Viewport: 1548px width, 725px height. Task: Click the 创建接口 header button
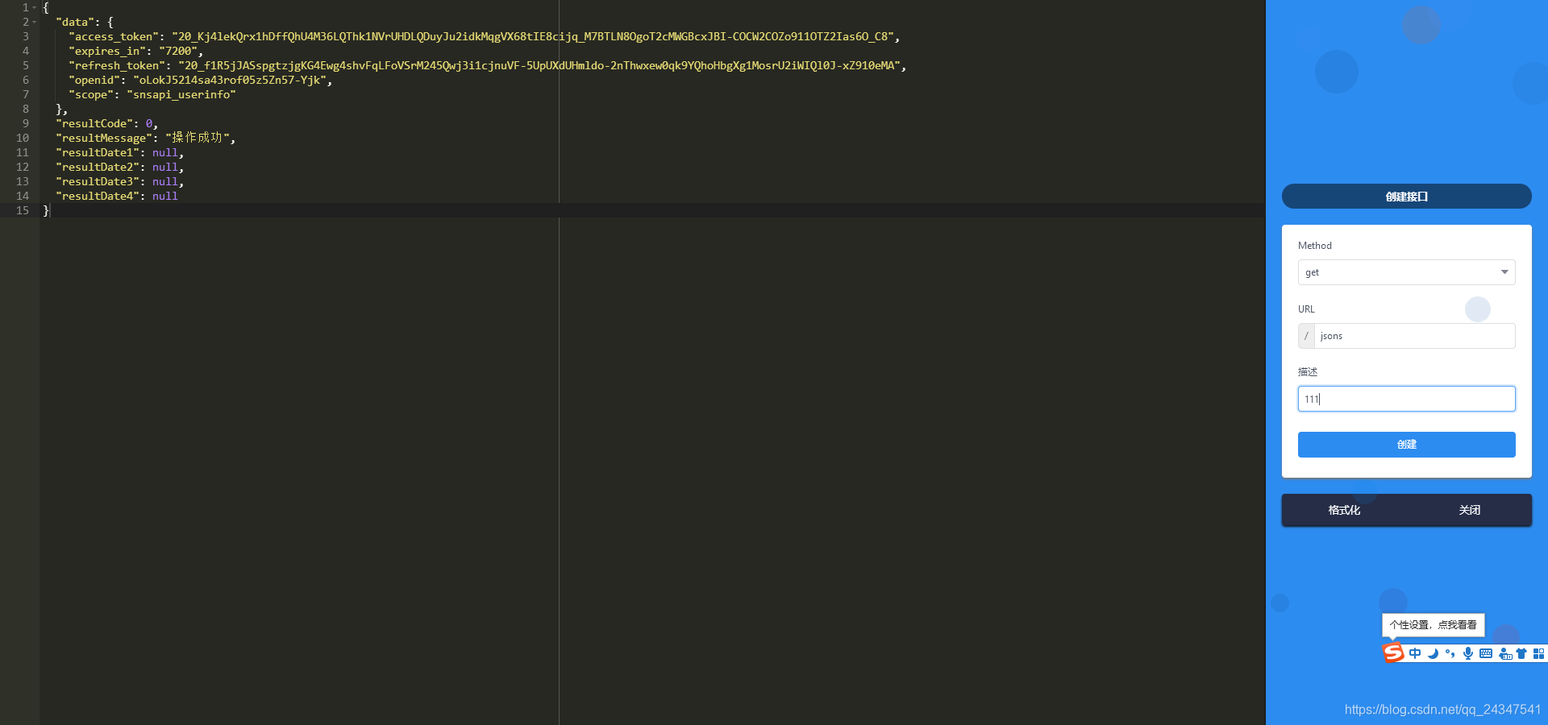pyautogui.click(x=1406, y=197)
